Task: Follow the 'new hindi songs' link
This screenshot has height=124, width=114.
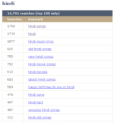Action: pos(41,57)
